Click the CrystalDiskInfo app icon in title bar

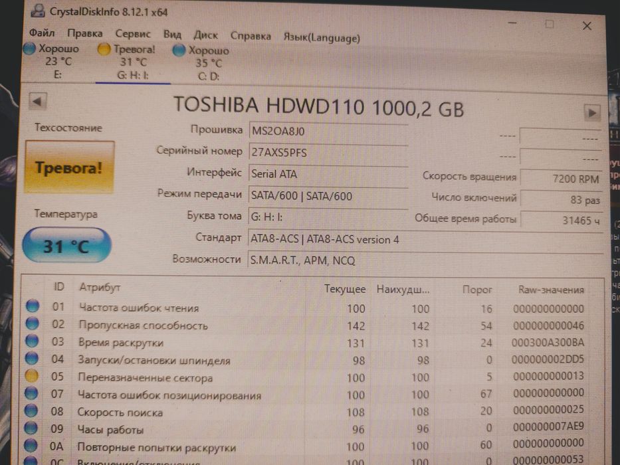(x=38, y=11)
